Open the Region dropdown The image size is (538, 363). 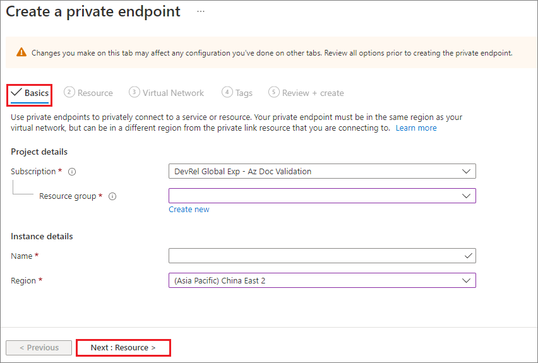322,280
